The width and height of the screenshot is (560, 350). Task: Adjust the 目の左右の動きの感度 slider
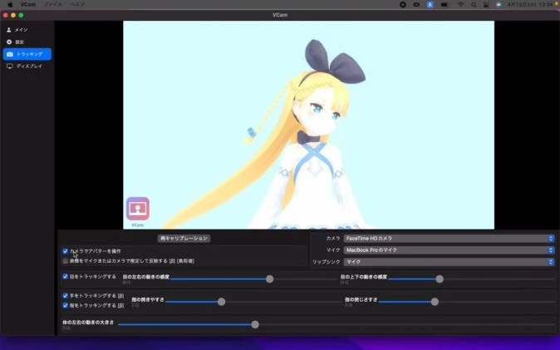(x=270, y=279)
